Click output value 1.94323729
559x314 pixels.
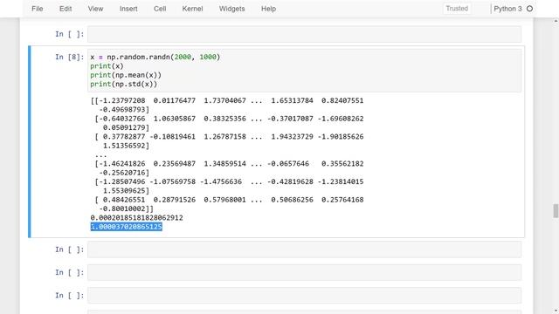pyautogui.click(x=292, y=137)
